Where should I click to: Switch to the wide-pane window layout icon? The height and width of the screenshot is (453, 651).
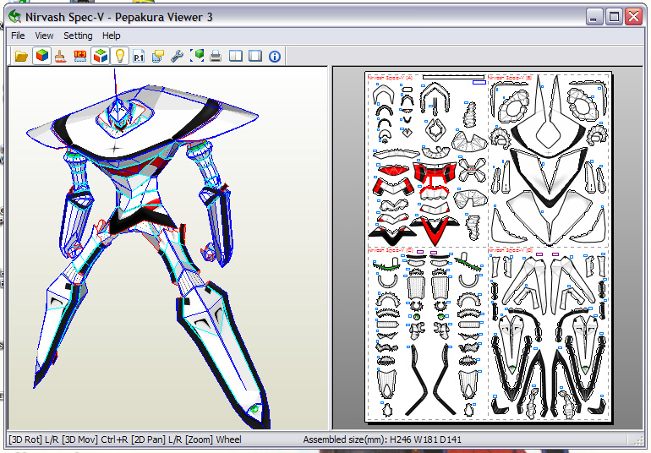point(255,56)
